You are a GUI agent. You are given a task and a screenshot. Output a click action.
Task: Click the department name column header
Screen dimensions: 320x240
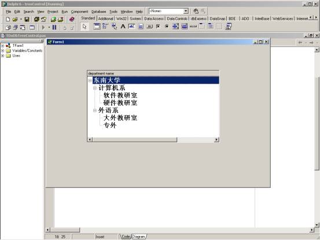[x=153, y=73]
